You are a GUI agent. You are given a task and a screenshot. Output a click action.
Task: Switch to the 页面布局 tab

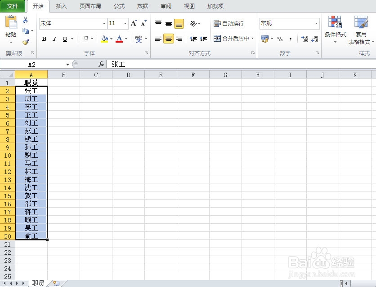coord(90,6)
